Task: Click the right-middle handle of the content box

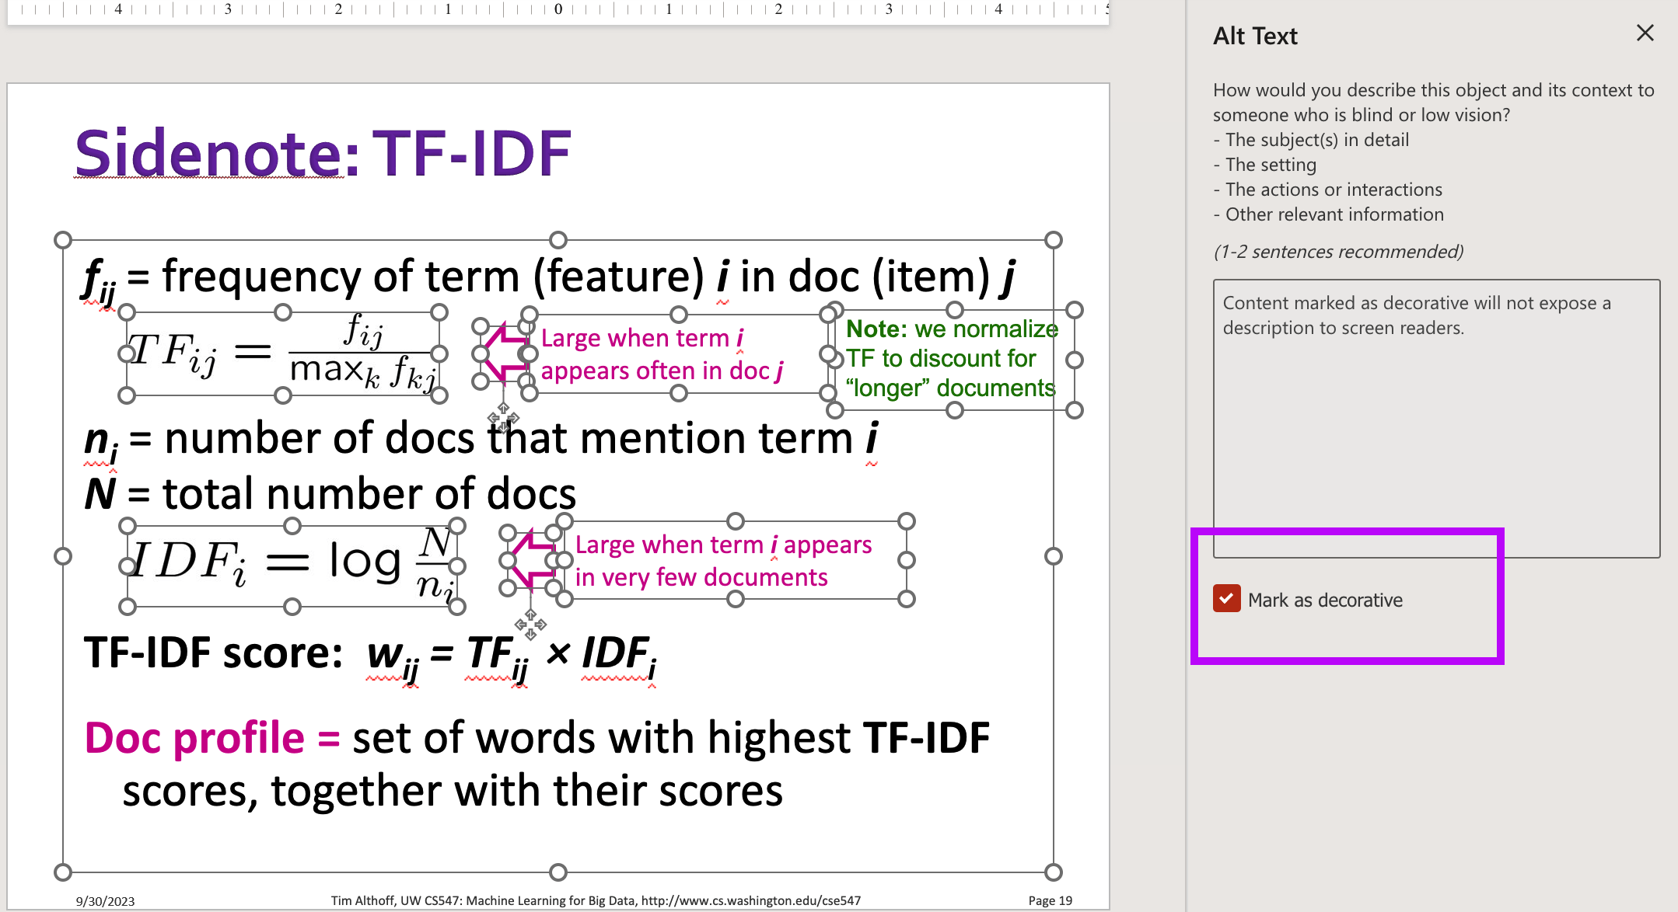Action: [x=1053, y=556]
